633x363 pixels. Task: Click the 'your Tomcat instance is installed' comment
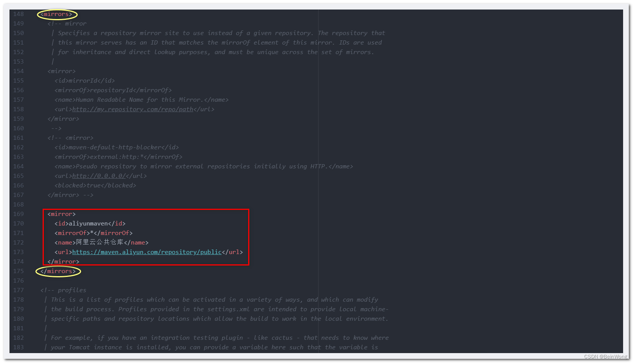(x=211, y=347)
